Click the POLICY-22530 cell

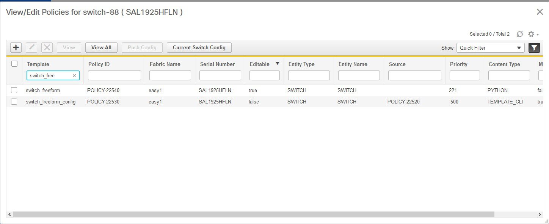(x=104, y=102)
